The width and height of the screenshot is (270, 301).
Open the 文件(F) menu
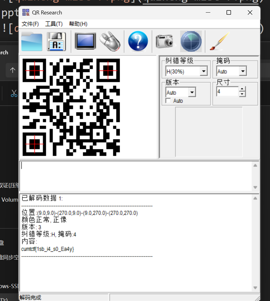click(x=30, y=24)
